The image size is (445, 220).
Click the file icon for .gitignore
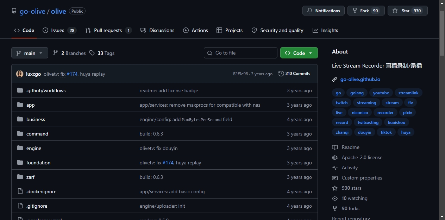click(20, 206)
